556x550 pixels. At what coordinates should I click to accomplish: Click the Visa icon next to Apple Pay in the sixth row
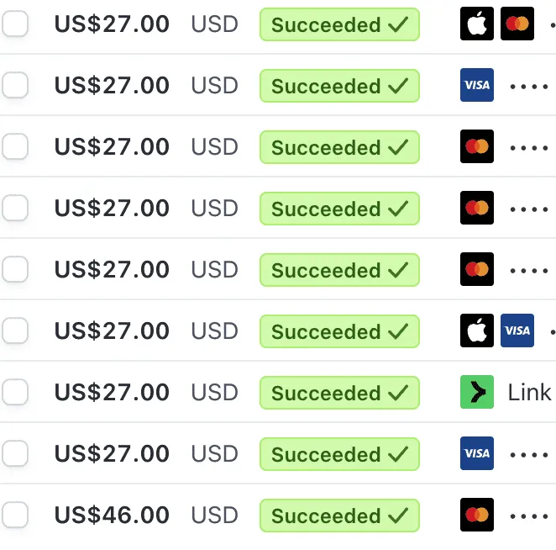(x=517, y=331)
